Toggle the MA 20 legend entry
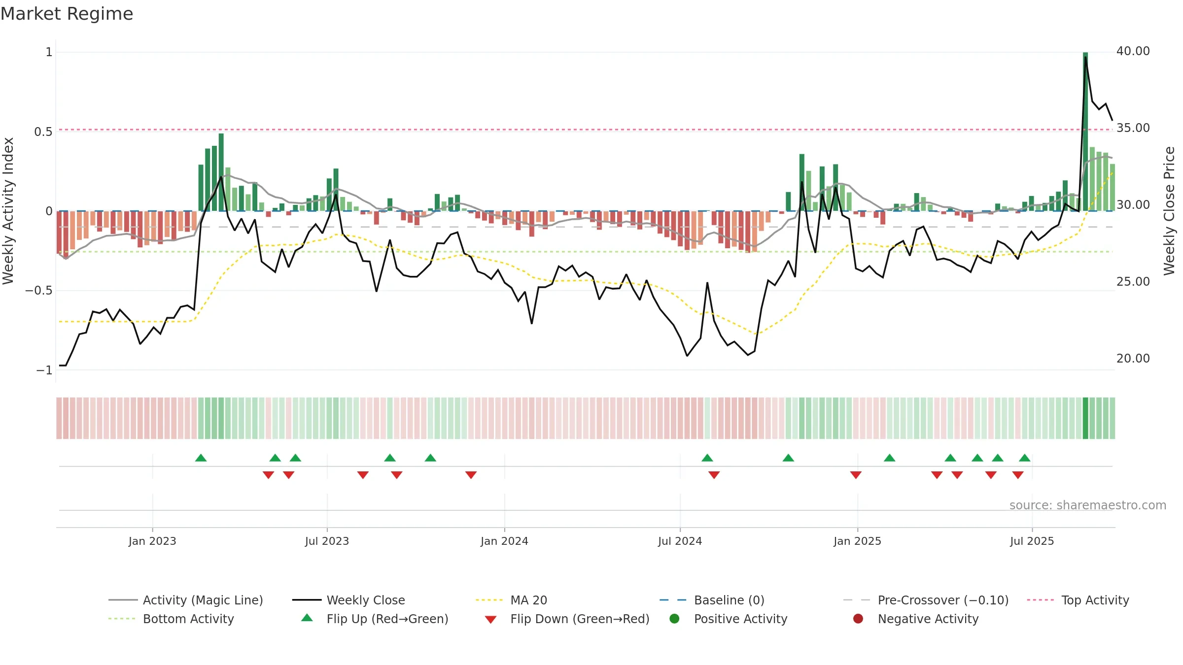1183x665 pixels. [x=511, y=600]
